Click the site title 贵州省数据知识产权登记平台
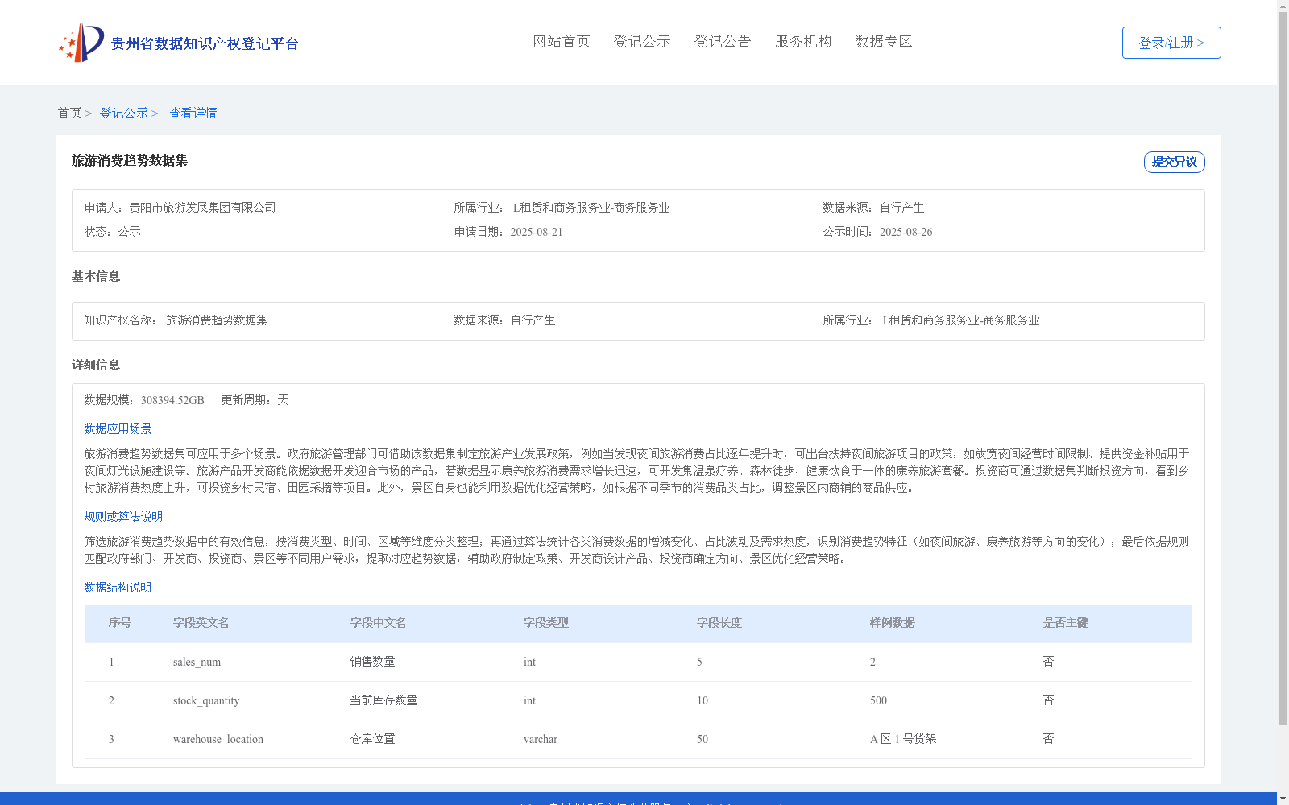Screen dimensions: 1289x805 205,43
